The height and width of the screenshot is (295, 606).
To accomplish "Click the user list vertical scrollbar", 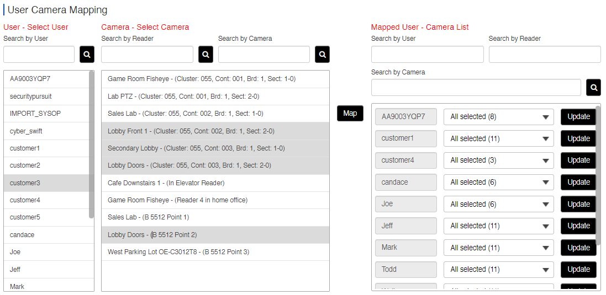I will pyautogui.click(x=91, y=144).
